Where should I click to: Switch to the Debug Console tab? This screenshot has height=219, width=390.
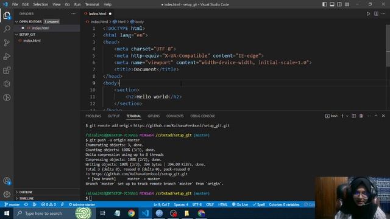click(x=202, y=116)
